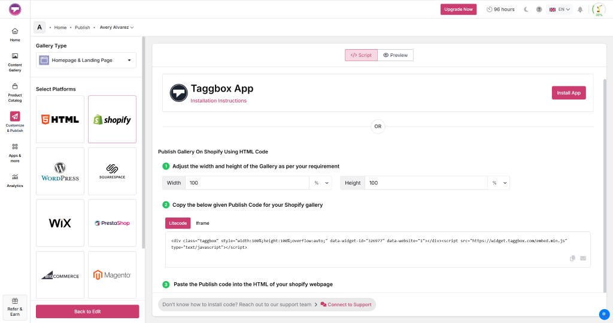Open Content Gallery in the sidebar
Image resolution: width=613 pixels, height=323 pixels.
[15, 63]
